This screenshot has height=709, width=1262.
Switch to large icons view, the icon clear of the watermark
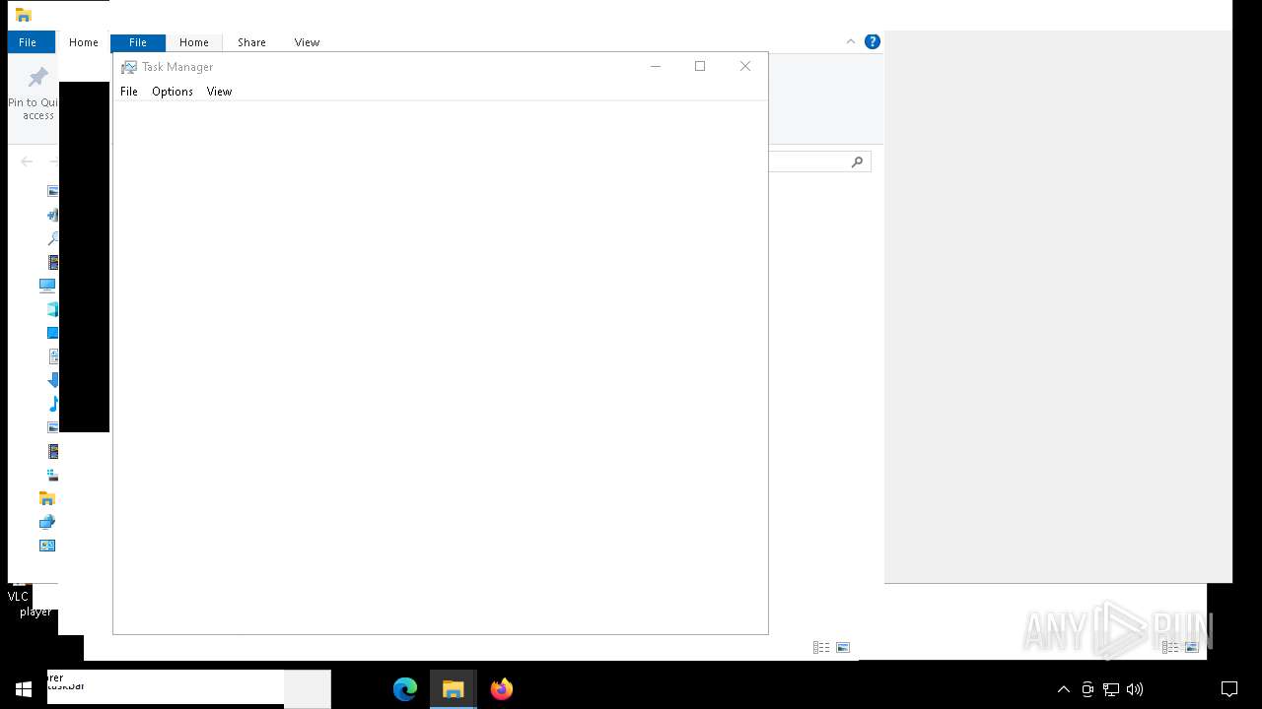point(843,647)
